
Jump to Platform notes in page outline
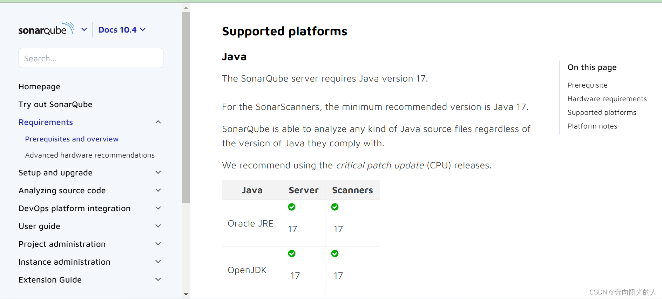coord(592,126)
